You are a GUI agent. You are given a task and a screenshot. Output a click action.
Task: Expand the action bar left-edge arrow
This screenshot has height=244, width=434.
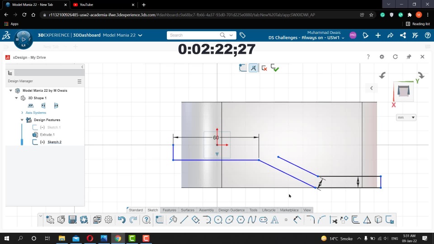pos(41,216)
